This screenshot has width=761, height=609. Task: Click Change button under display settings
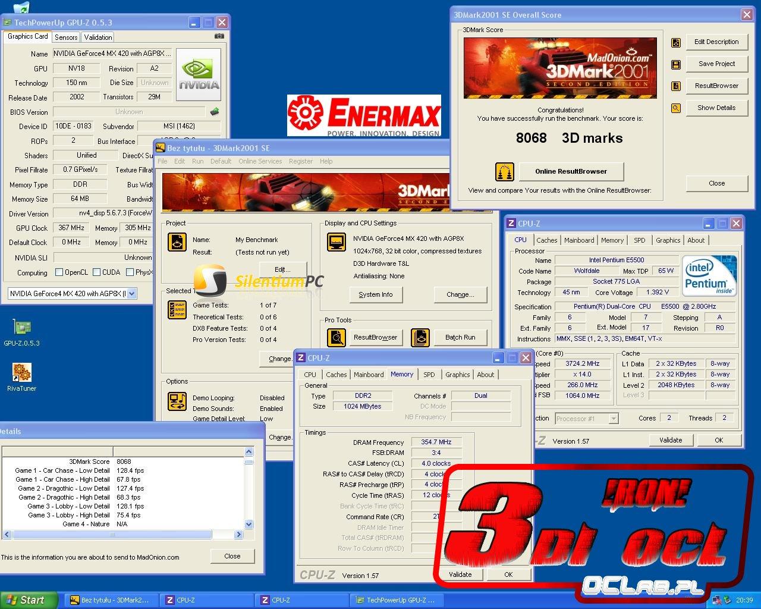coord(460,294)
